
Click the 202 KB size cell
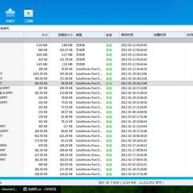tap(43, 107)
